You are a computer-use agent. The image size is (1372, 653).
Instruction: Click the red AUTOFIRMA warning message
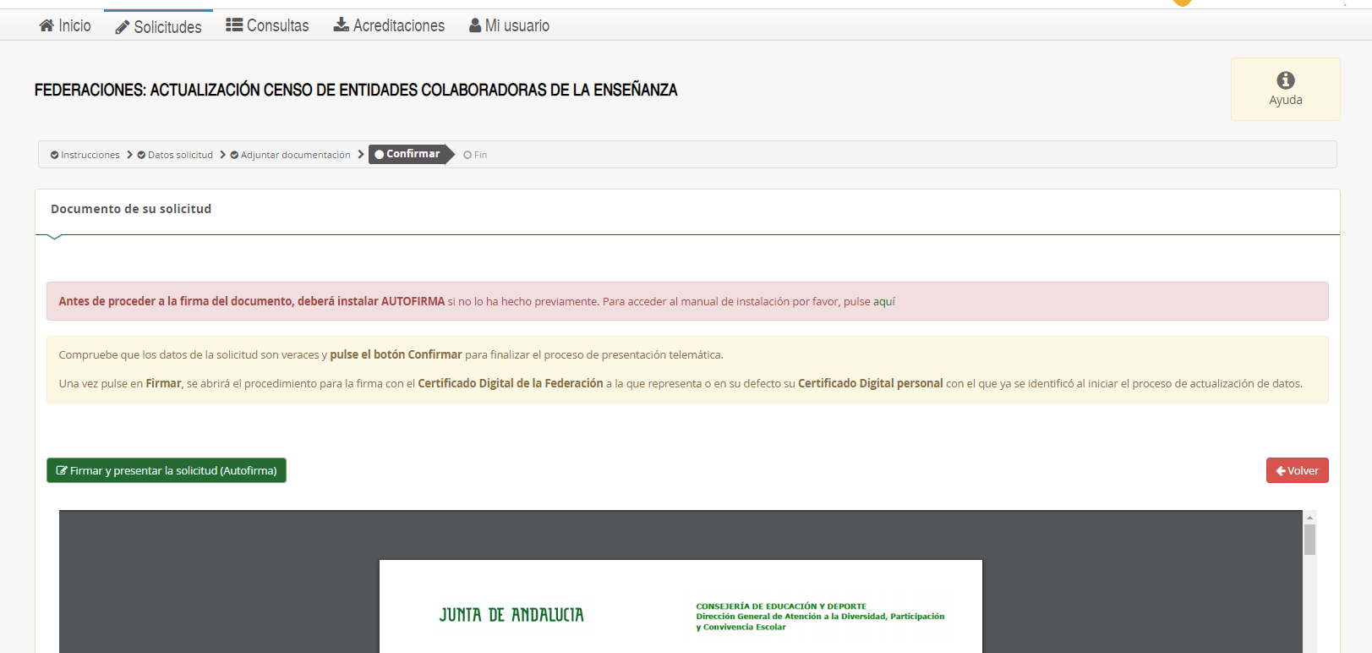(687, 301)
